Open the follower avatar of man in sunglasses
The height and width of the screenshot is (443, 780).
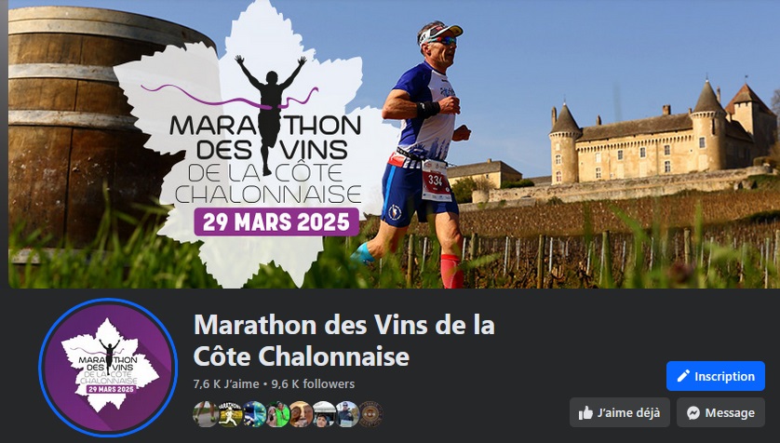pyautogui.click(x=348, y=413)
